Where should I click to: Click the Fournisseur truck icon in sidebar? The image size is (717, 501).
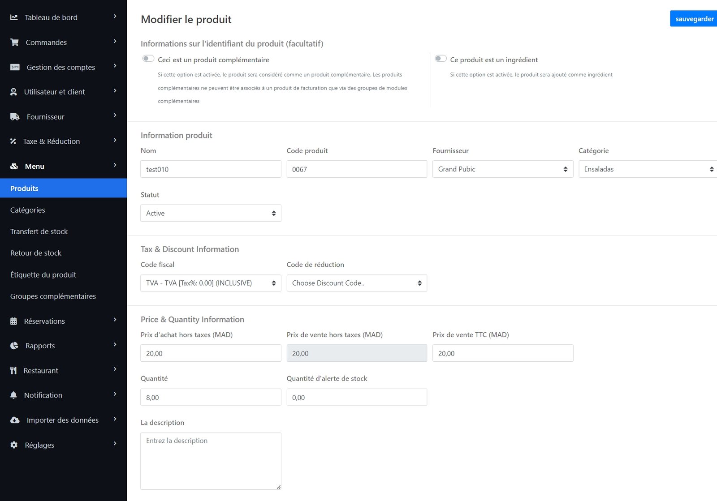15,117
